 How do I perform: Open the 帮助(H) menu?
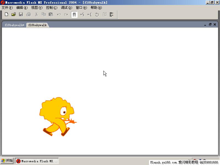[97, 8]
